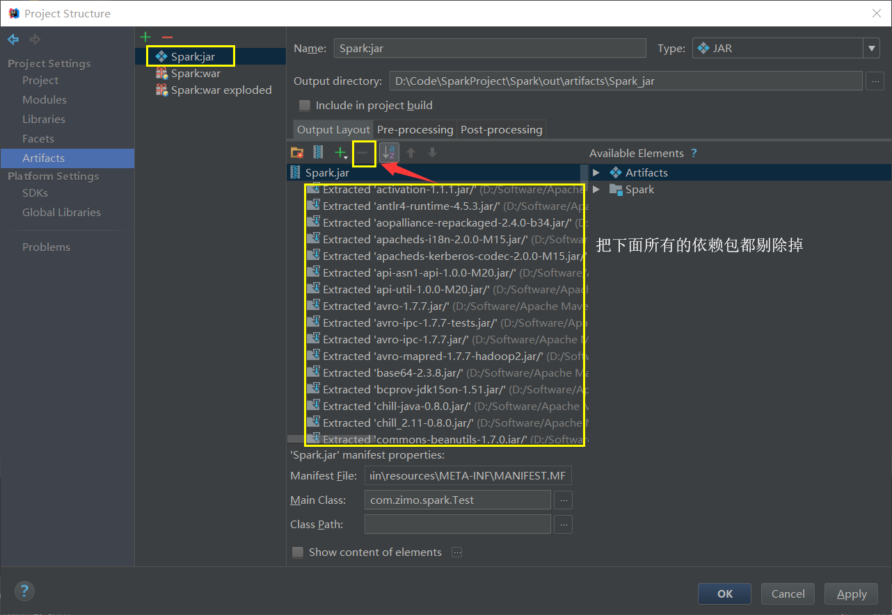The image size is (892, 615).
Task: Enable Include in project build
Action: point(304,106)
